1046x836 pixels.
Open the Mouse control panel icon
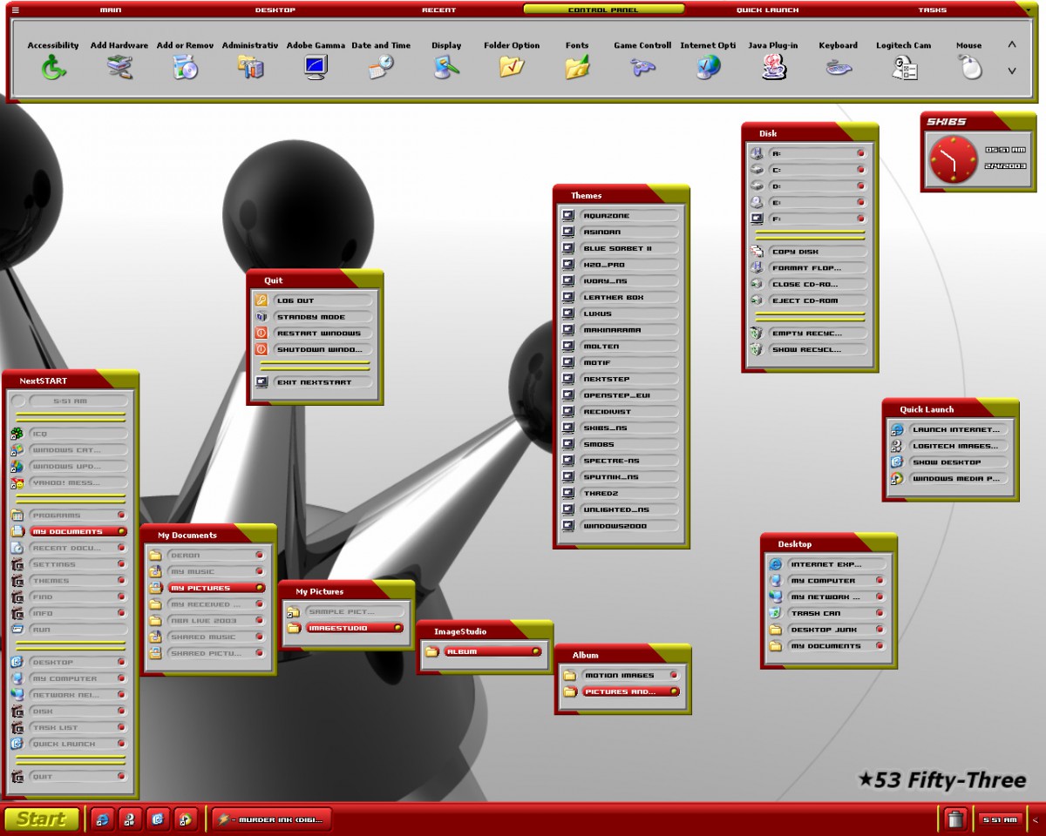coord(969,67)
